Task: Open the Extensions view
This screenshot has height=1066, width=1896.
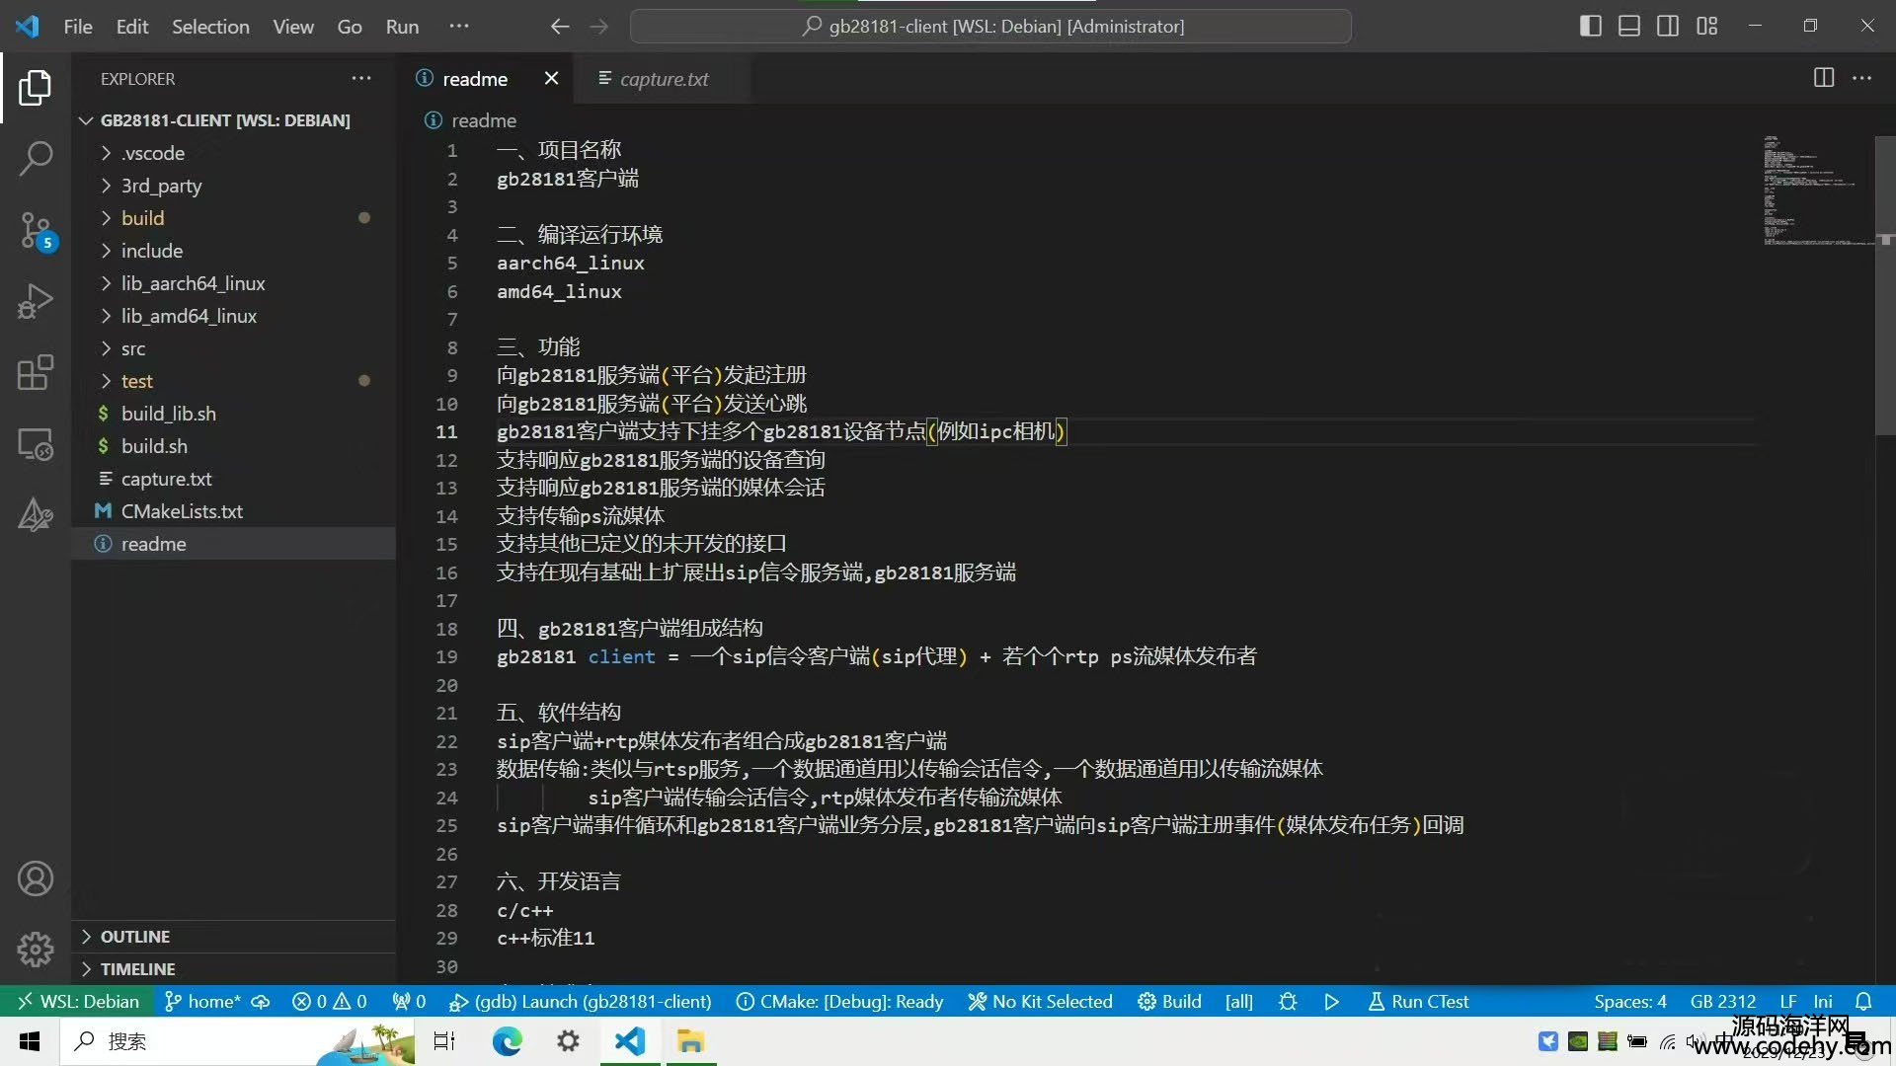Action: click(36, 373)
